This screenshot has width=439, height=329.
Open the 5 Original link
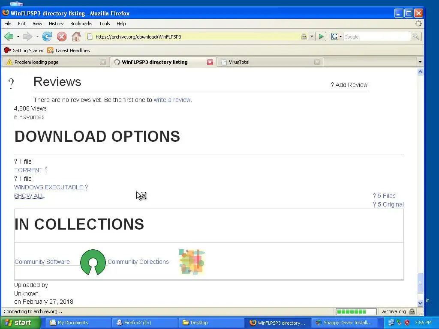(x=388, y=204)
